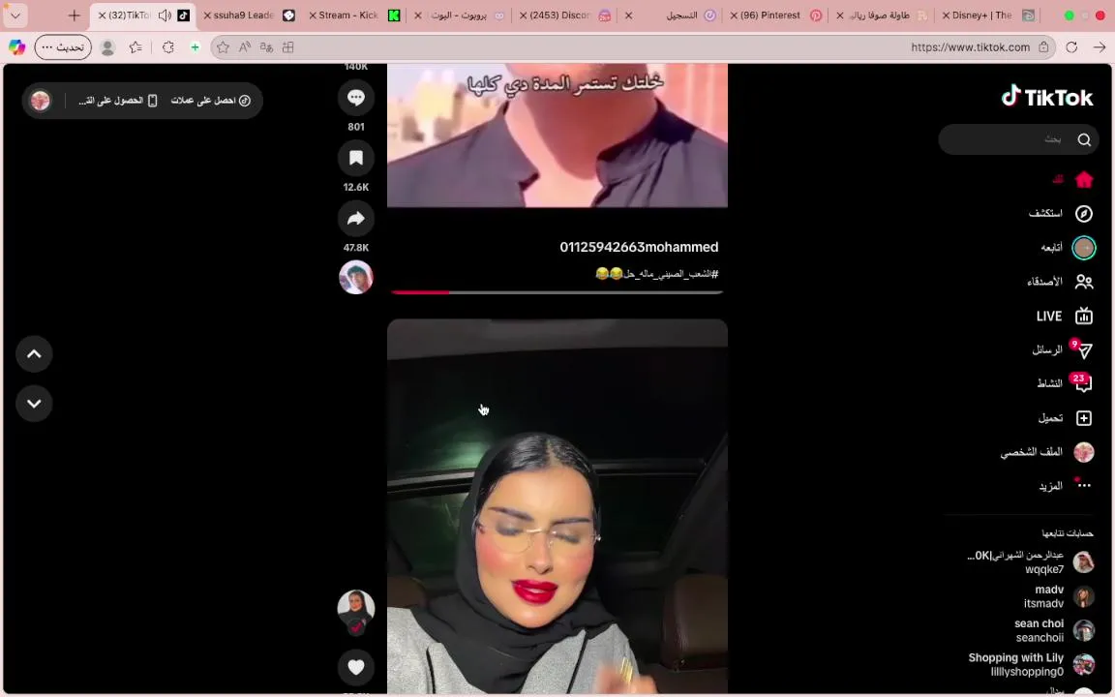Close the Pinterest tab

(734, 15)
